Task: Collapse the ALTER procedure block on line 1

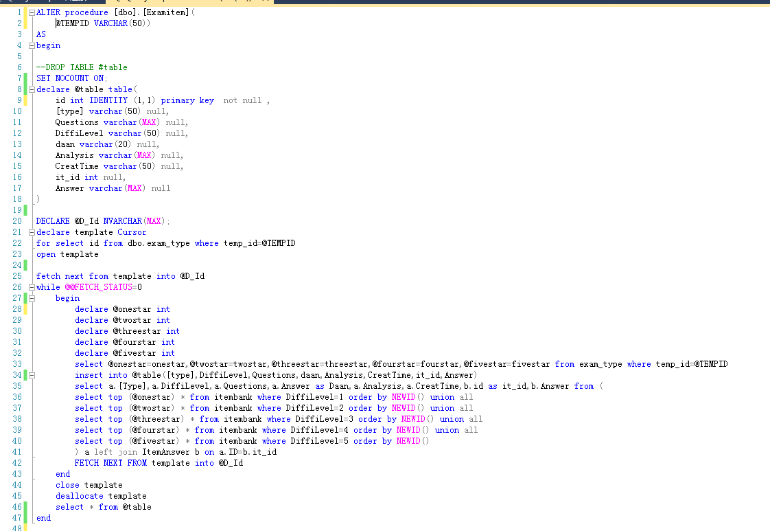Action: coord(32,13)
